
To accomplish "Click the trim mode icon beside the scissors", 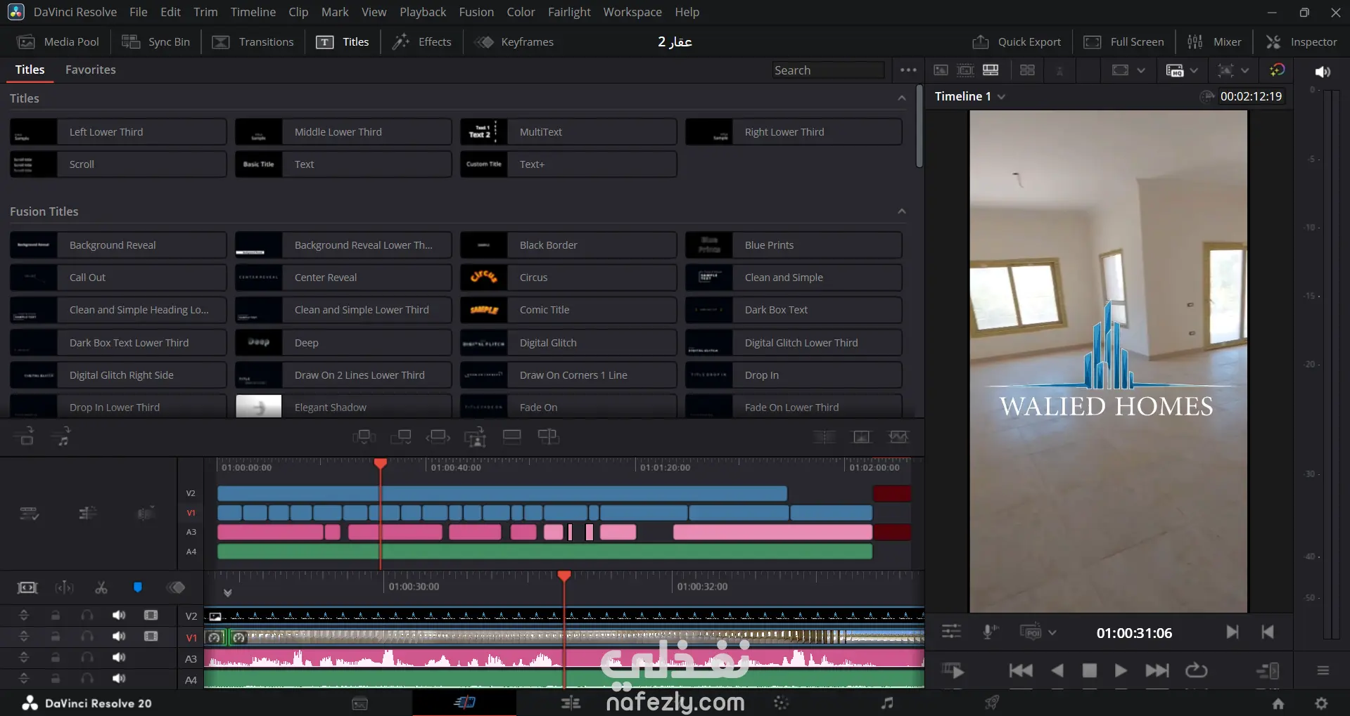I will click(x=64, y=587).
